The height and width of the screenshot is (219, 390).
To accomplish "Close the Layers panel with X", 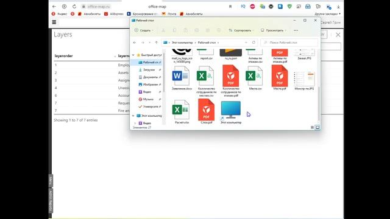I will [x=338, y=35].
